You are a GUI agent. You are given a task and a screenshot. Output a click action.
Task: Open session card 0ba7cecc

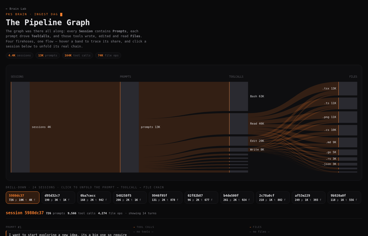tap(94, 197)
